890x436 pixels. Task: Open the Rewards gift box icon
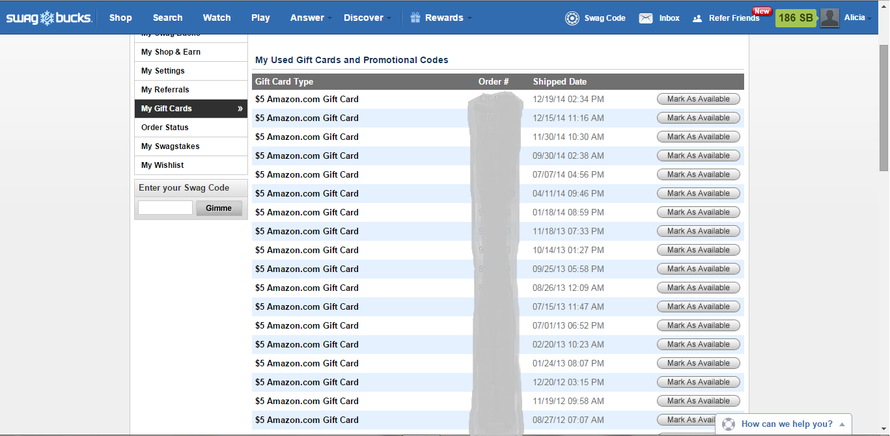(x=415, y=18)
